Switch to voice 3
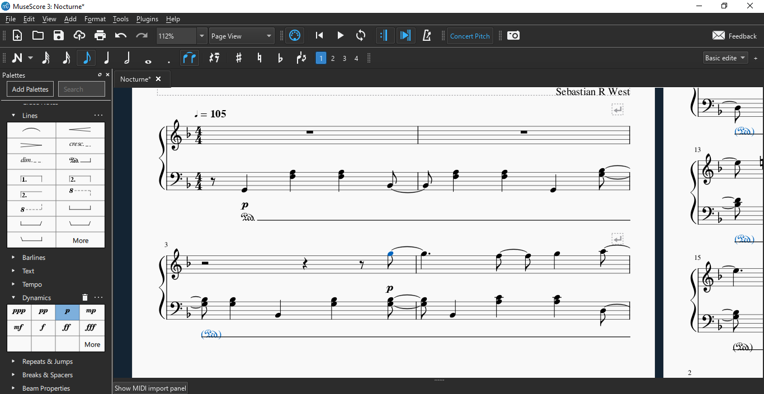 pos(345,58)
